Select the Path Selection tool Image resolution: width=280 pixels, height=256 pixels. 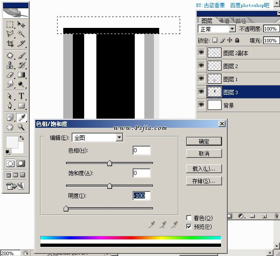point(10,96)
